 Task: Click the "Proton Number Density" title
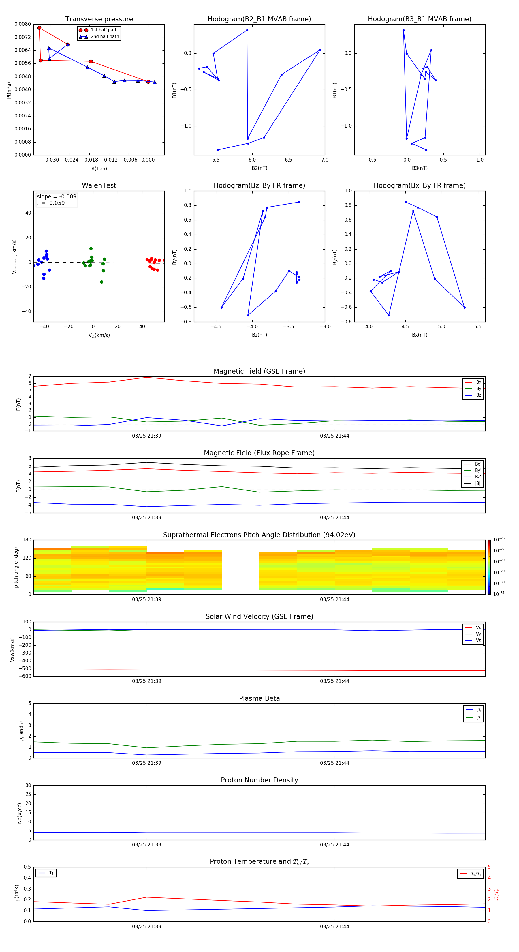click(x=259, y=780)
